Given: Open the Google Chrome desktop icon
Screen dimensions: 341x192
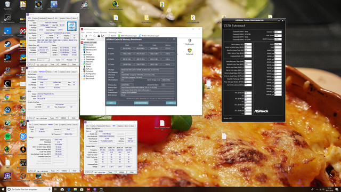Looking at the screenshot, I should (x=7, y=98).
